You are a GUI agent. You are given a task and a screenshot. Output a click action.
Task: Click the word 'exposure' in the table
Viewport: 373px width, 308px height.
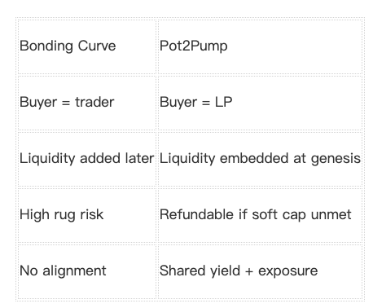coord(287,271)
